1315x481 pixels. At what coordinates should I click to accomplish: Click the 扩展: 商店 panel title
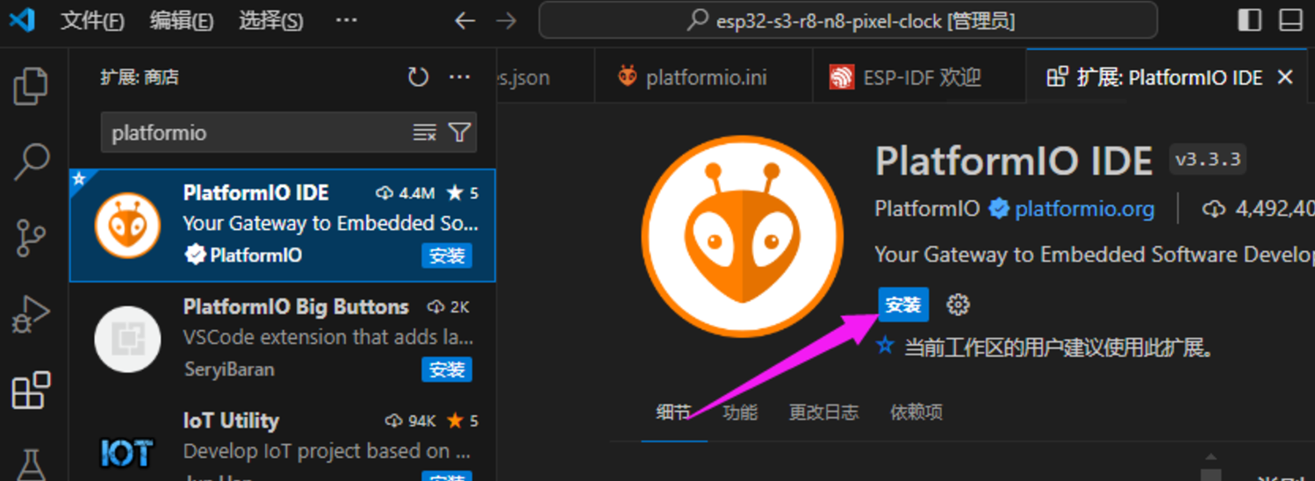[x=140, y=77]
